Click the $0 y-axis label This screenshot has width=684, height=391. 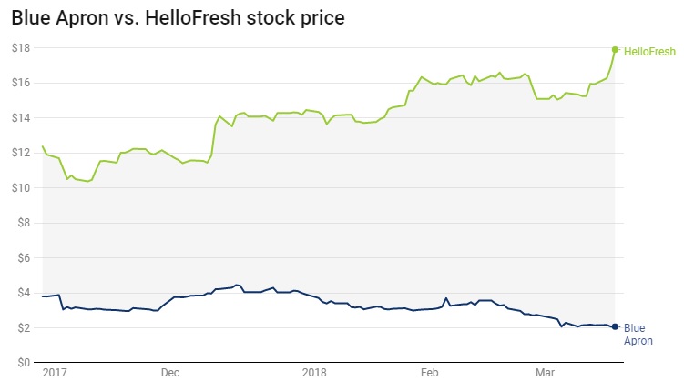click(25, 362)
